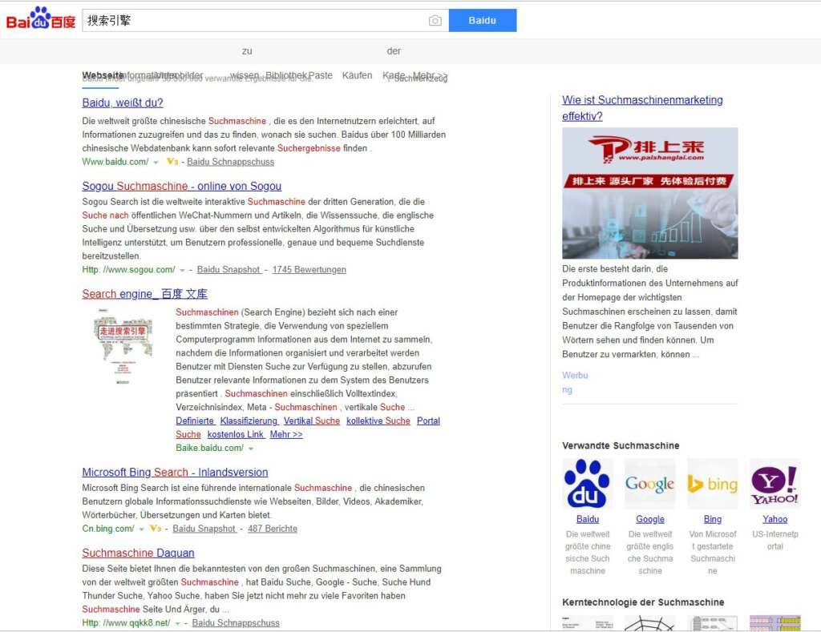
Task: Open Baidu Snapshot of Bing result
Action: coord(204,529)
